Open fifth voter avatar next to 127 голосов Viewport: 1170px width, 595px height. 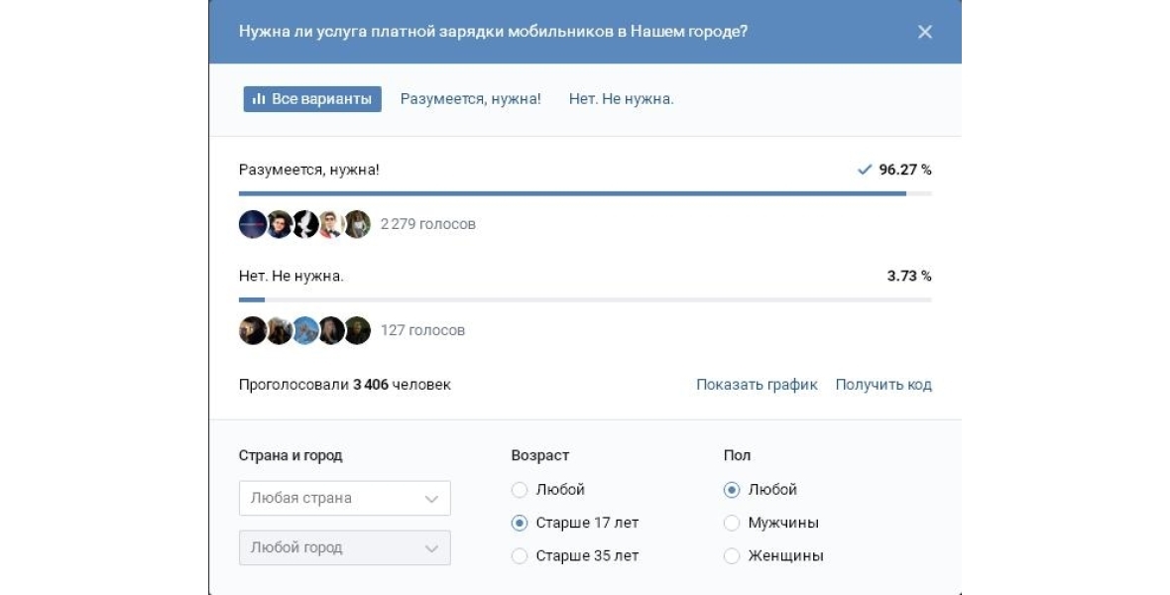357,330
